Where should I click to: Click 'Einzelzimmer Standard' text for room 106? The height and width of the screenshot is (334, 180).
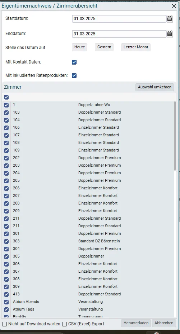pos(98,127)
